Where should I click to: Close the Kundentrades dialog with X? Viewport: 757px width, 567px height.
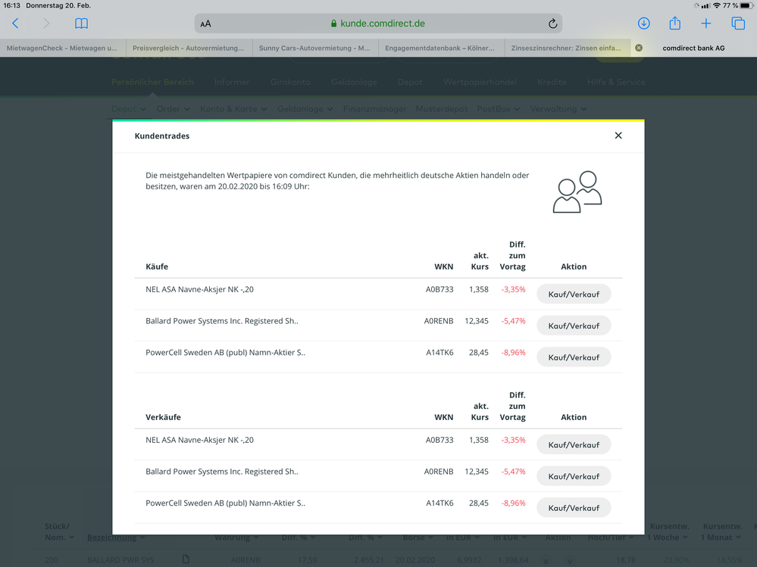coord(618,136)
